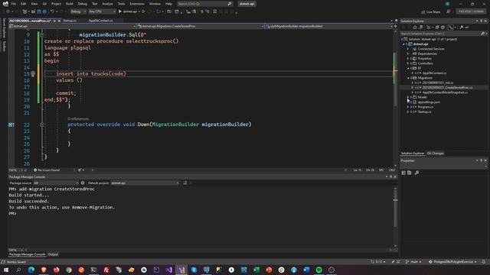Click the "0 references" code lens link

[x=78, y=119]
